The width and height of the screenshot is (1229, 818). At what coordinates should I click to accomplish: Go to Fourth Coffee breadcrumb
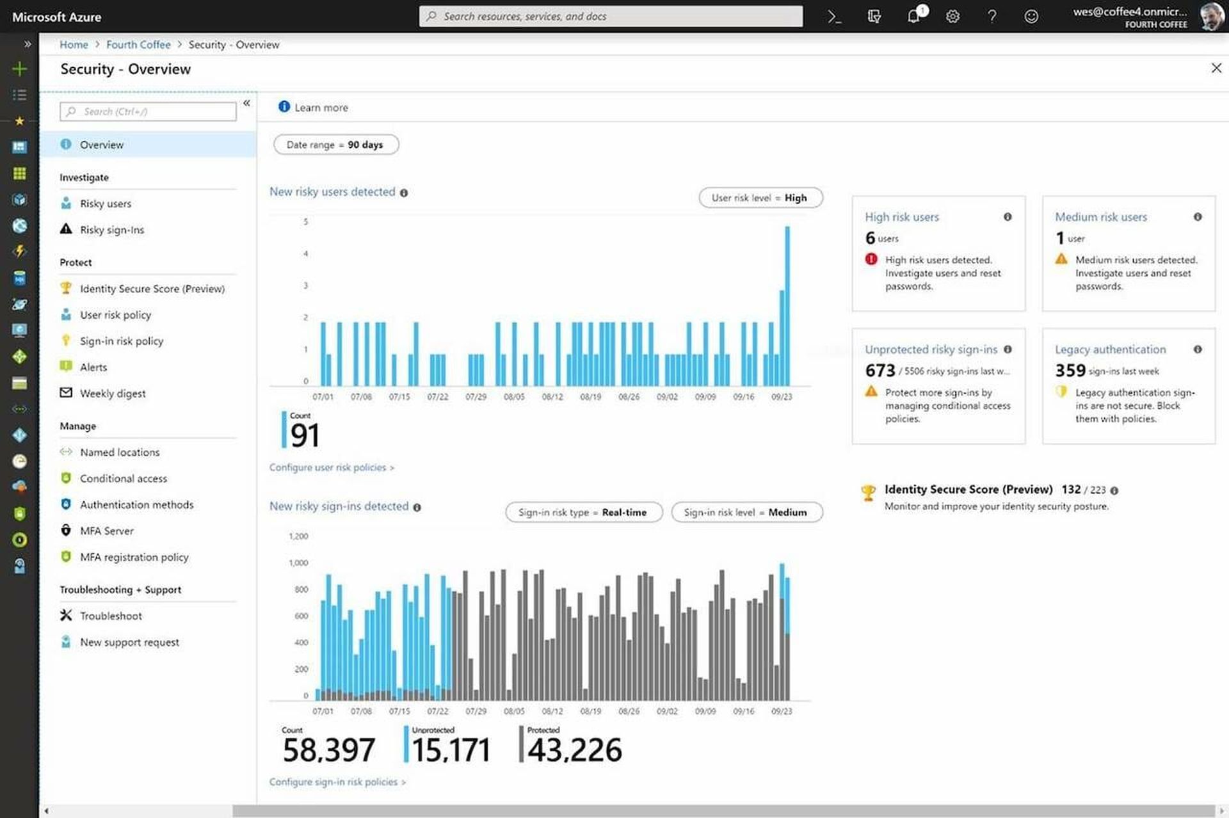(x=138, y=45)
